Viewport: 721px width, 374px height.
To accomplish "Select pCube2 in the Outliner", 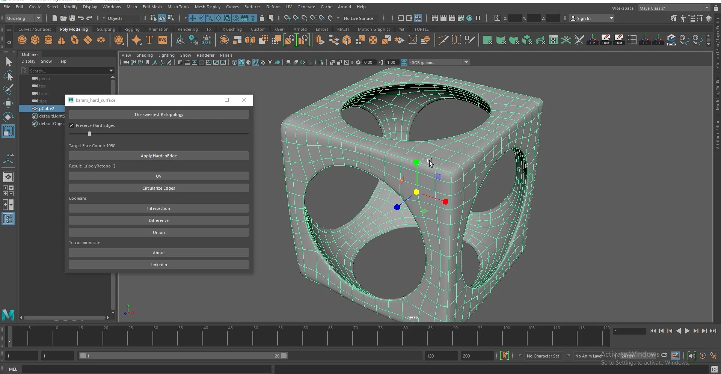I will [46, 109].
